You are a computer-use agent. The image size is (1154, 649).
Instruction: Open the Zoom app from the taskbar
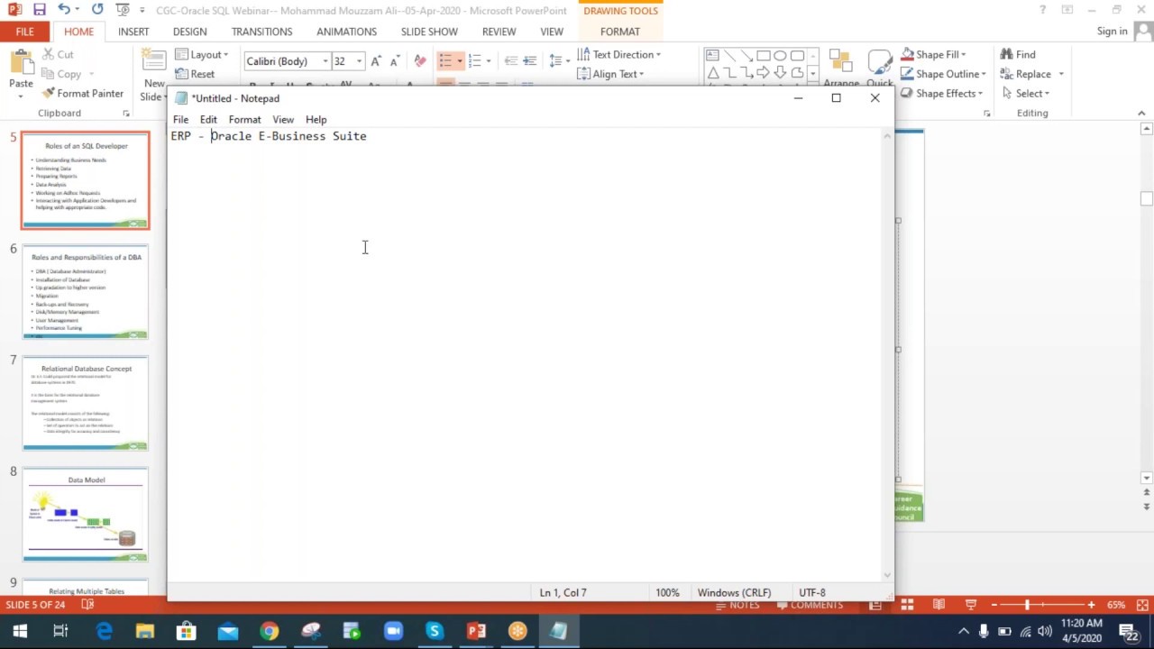[x=393, y=631]
